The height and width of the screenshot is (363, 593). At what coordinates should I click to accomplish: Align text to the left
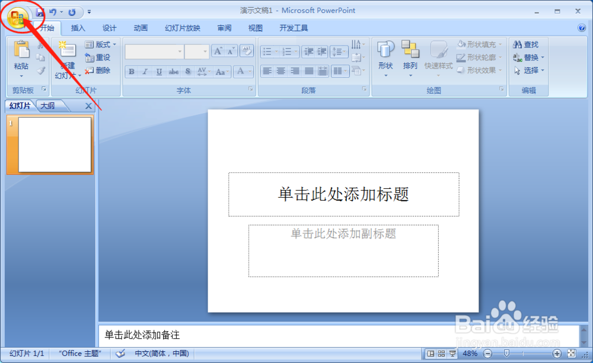pyautogui.click(x=267, y=71)
